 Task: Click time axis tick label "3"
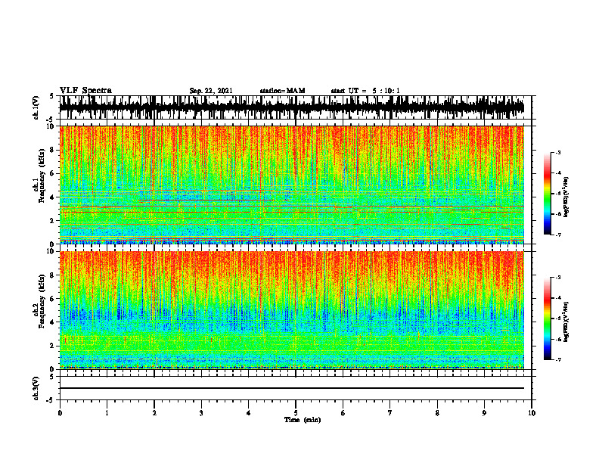(x=201, y=413)
